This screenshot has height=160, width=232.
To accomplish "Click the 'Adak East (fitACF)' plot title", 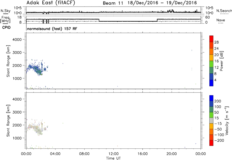I will [51, 3].
